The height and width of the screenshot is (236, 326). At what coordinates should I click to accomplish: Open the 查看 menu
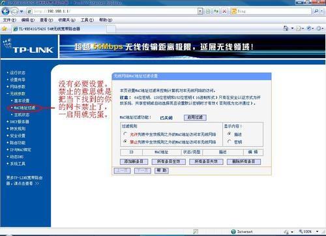pyautogui.click(x=46, y=20)
